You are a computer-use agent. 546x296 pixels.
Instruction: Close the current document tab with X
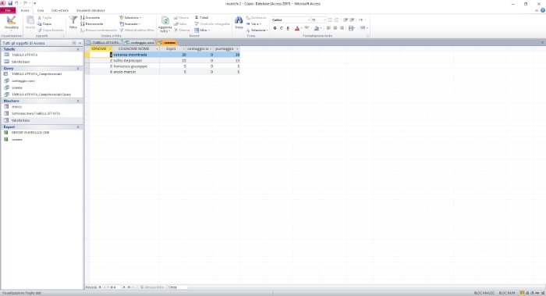542,42
